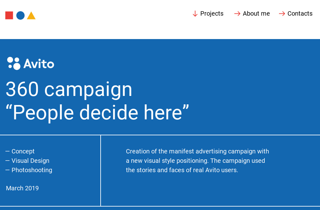Click the Concept list item
This screenshot has width=320, height=210.
pos(23,151)
